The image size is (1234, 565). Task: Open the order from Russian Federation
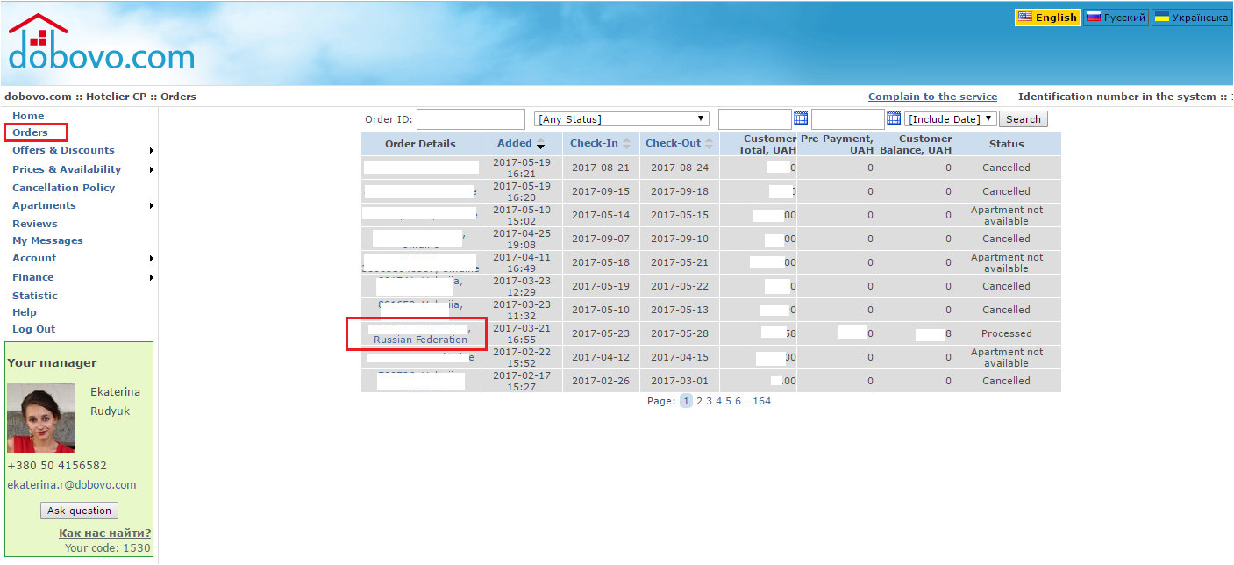coord(420,340)
